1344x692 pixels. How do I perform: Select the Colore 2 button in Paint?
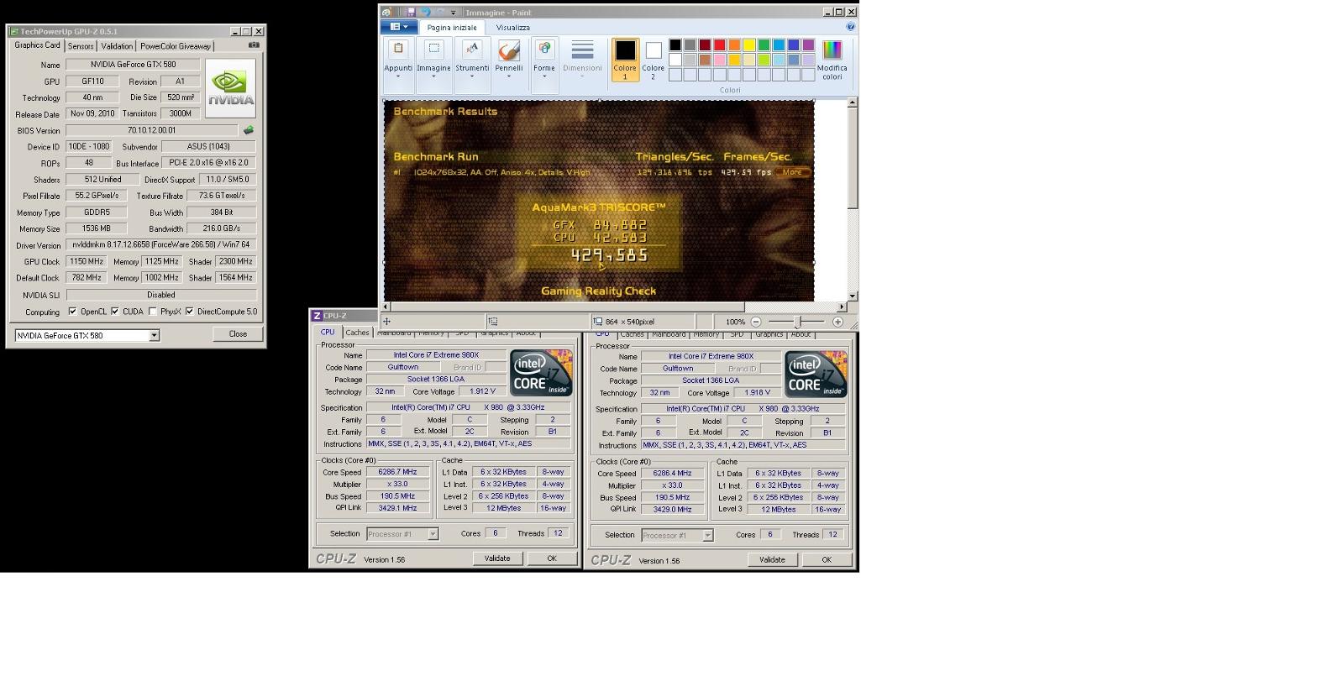pos(653,60)
